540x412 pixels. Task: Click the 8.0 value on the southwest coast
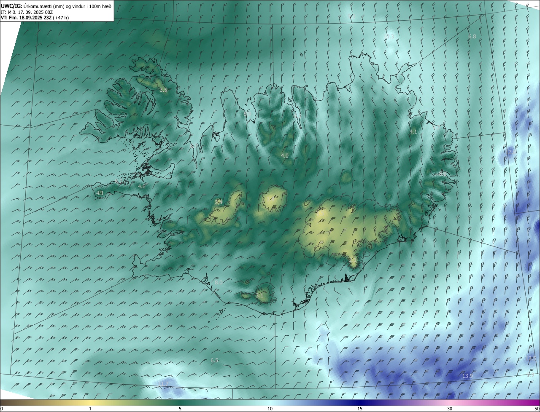[219, 282]
